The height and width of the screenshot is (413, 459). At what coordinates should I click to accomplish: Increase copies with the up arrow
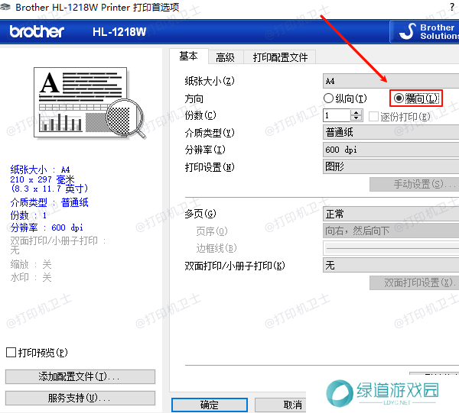[356, 111]
